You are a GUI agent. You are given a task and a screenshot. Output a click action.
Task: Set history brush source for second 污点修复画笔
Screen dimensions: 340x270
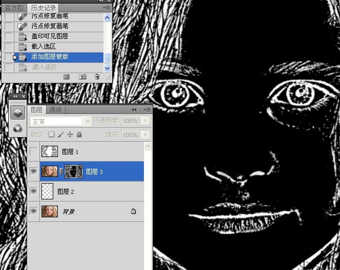[9, 26]
